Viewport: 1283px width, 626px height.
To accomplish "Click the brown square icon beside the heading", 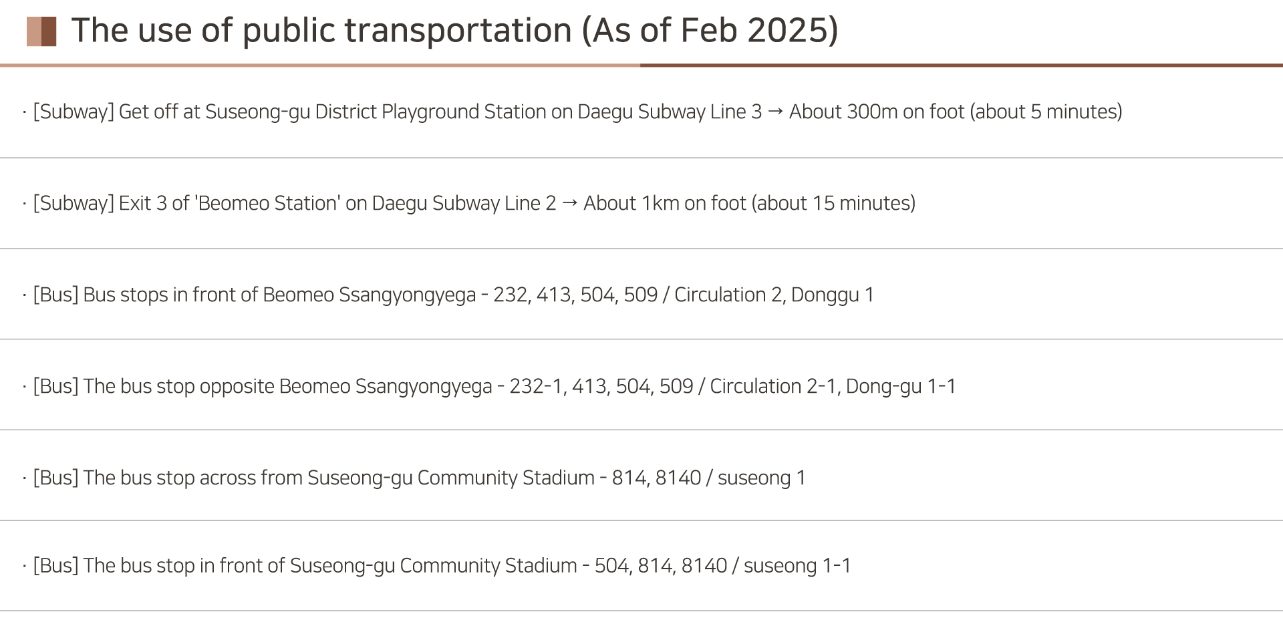I will point(41,31).
